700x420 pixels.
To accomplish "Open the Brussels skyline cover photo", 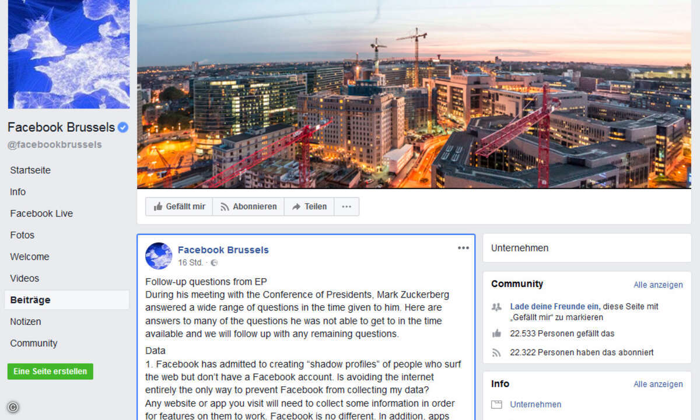I will point(414,94).
